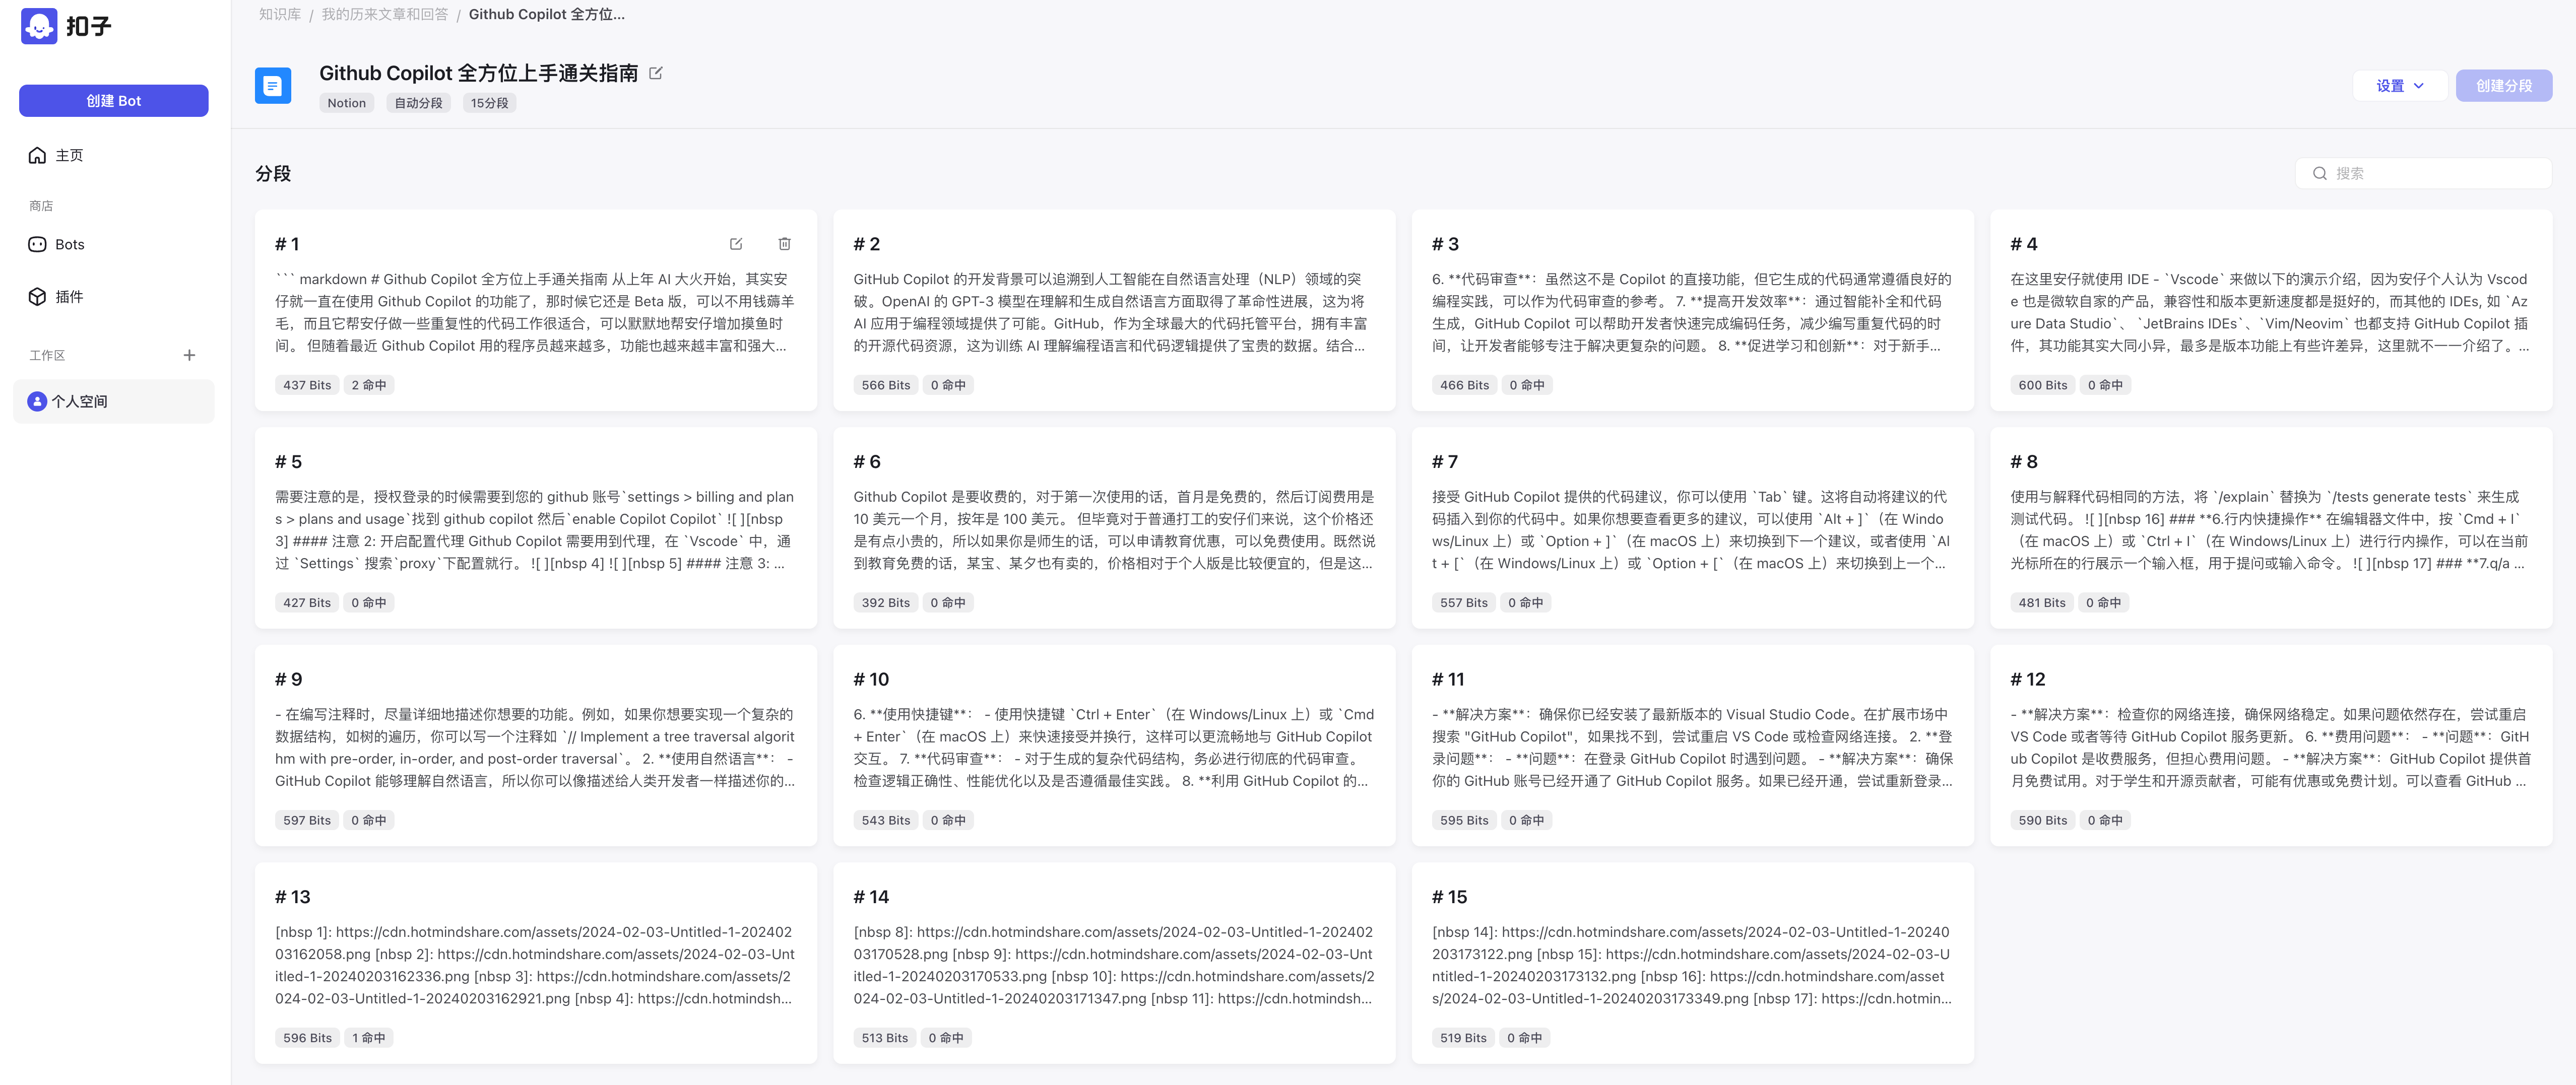The height and width of the screenshot is (1085, 2576).
Task: Select the 工作区 sidebar label
Action: (47, 355)
